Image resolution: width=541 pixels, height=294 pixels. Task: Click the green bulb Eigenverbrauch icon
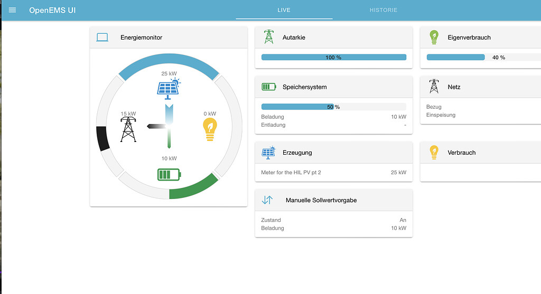[x=434, y=37]
